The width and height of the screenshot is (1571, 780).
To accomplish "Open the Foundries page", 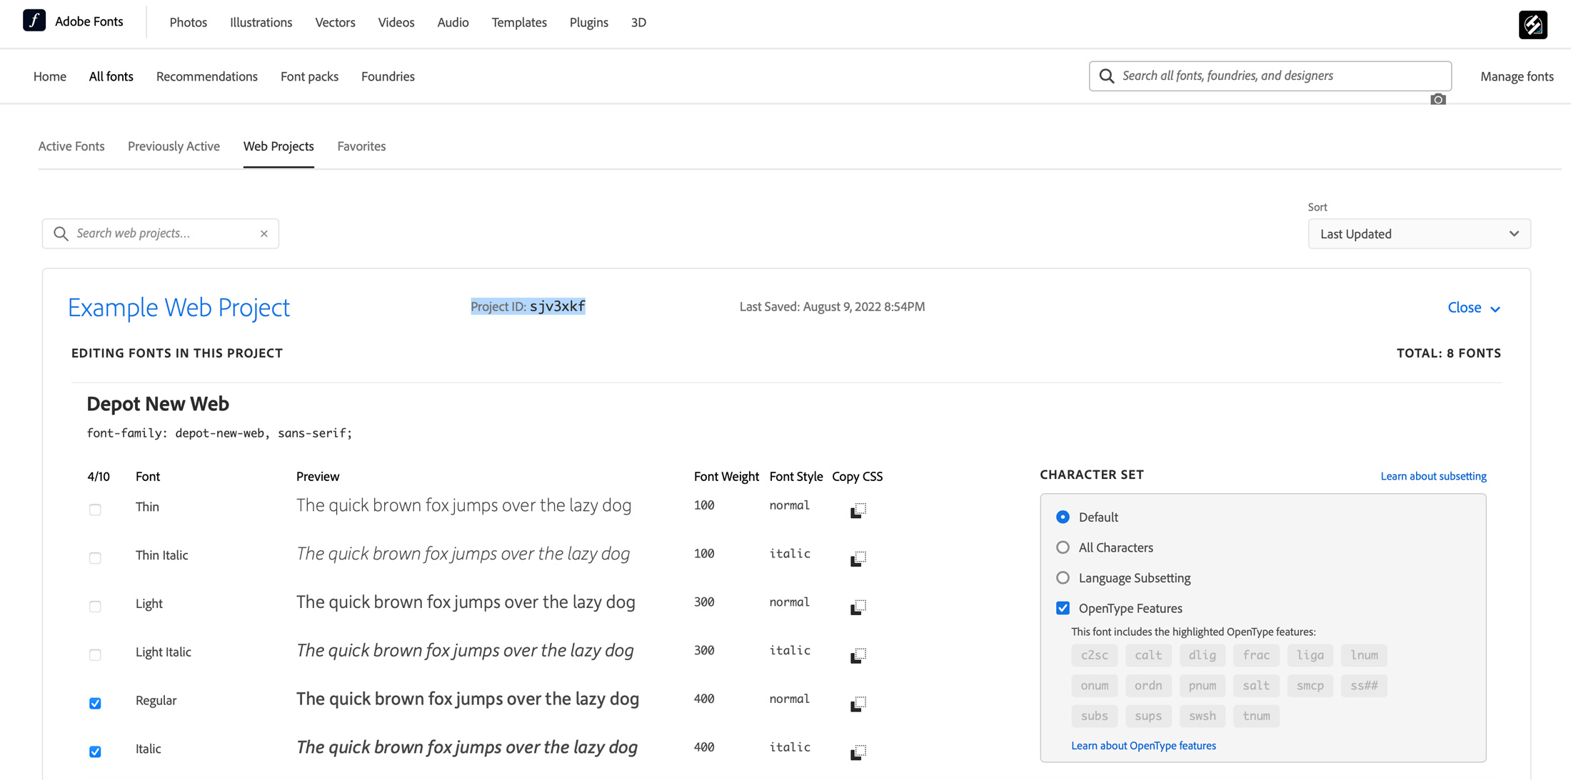I will pos(388,76).
